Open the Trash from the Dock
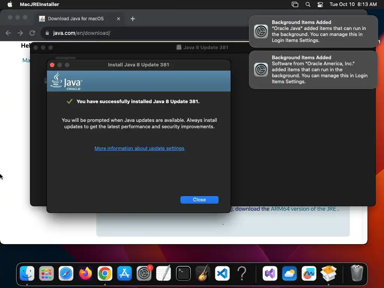The height and width of the screenshot is (288, 384). (357, 273)
